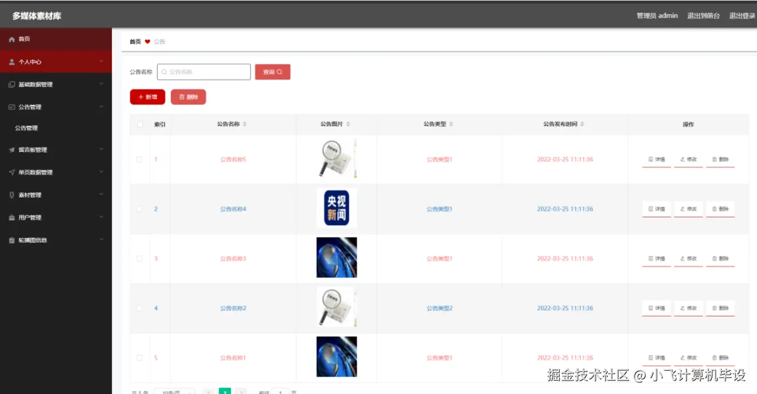This screenshot has width=757, height=394.
Task: Click the sort arrows next to 公告发布时间 header
Action: pos(582,124)
